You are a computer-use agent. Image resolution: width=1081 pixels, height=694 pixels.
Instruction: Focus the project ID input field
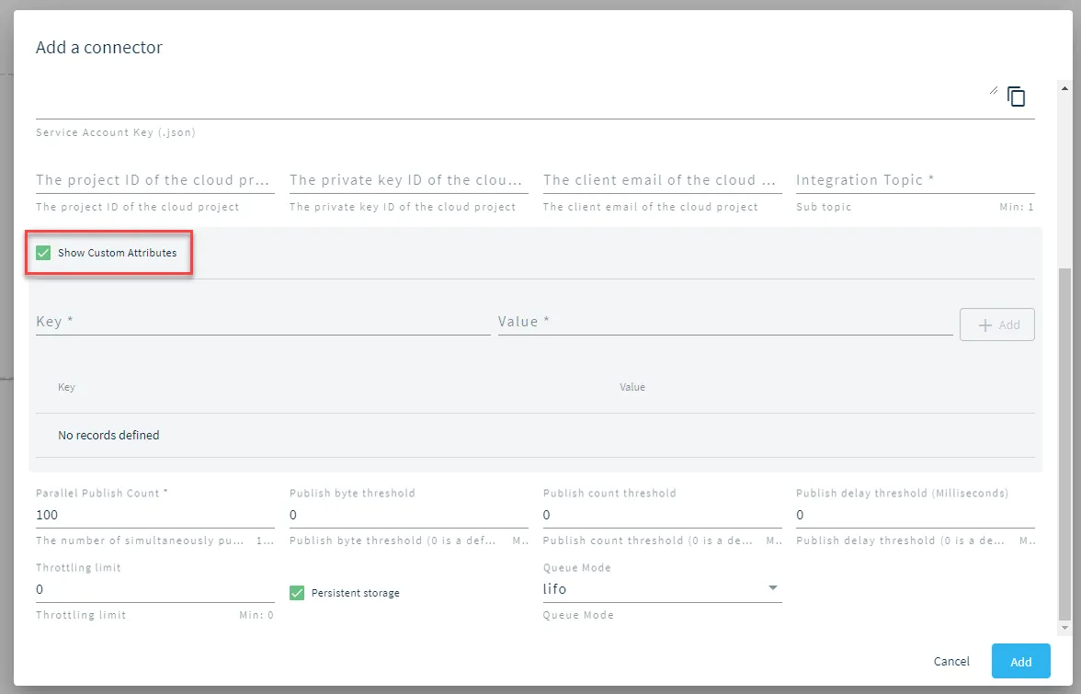(x=155, y=180)
